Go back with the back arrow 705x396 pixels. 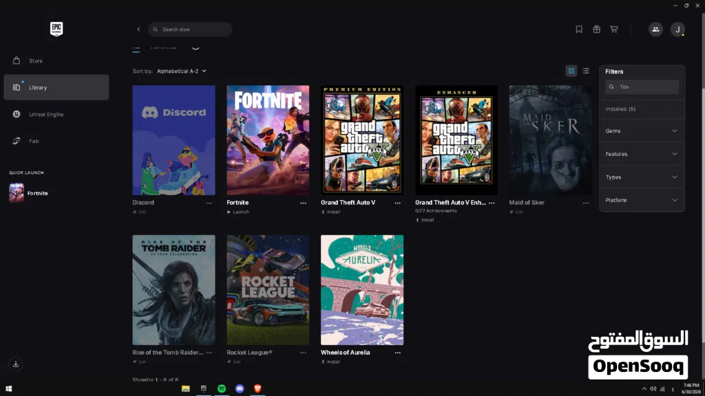pyautogui.click(x=138, y=29)
